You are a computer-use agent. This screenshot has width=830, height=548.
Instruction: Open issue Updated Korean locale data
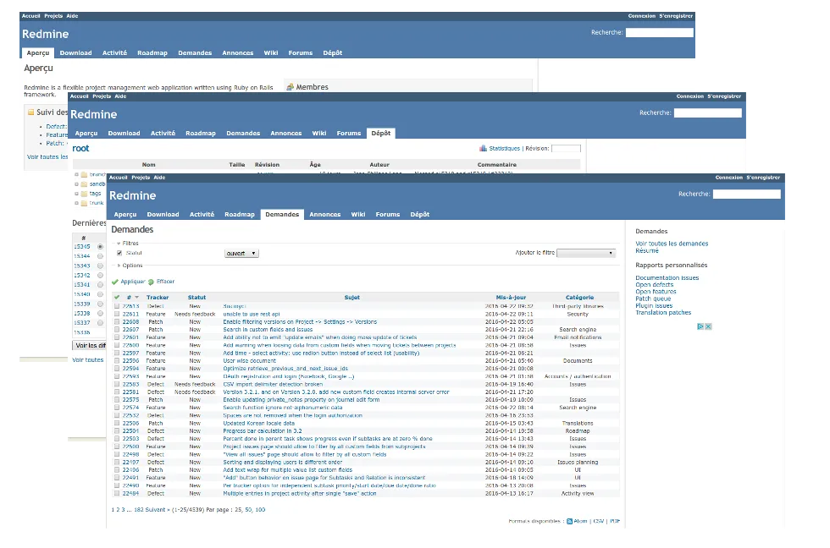259,424
